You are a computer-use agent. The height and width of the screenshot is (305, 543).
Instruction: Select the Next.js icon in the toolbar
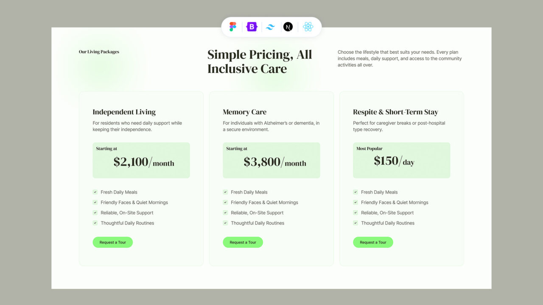288,27
